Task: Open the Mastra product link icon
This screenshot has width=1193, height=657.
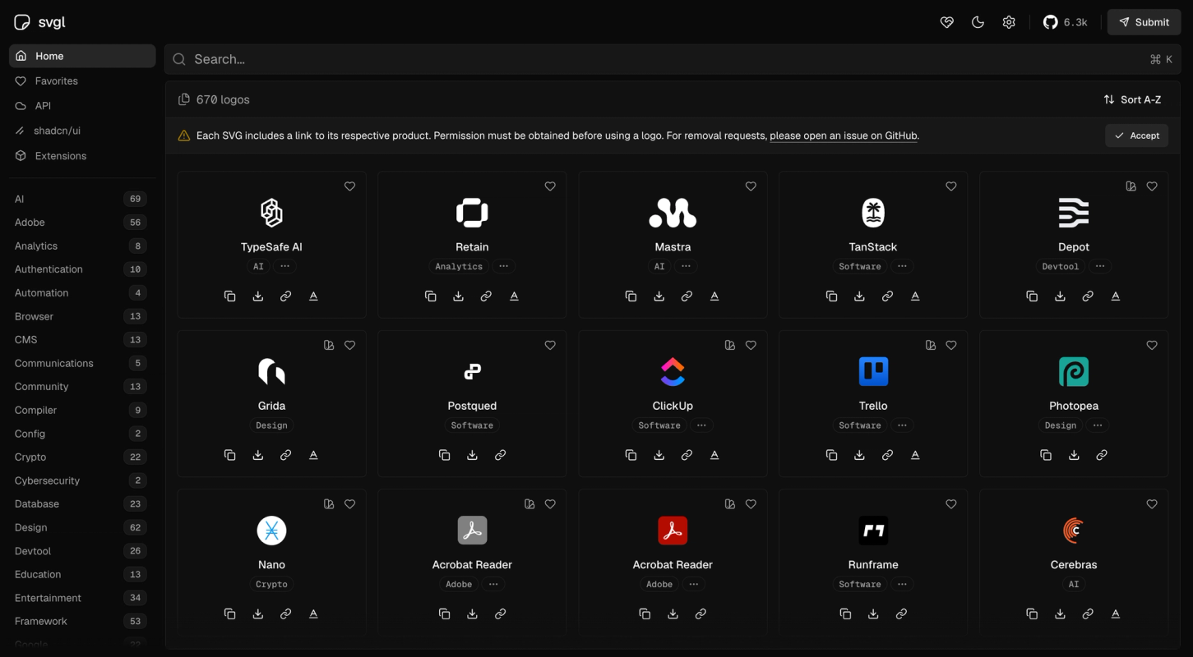Action: pyautogui.click(x=687, y=296)
